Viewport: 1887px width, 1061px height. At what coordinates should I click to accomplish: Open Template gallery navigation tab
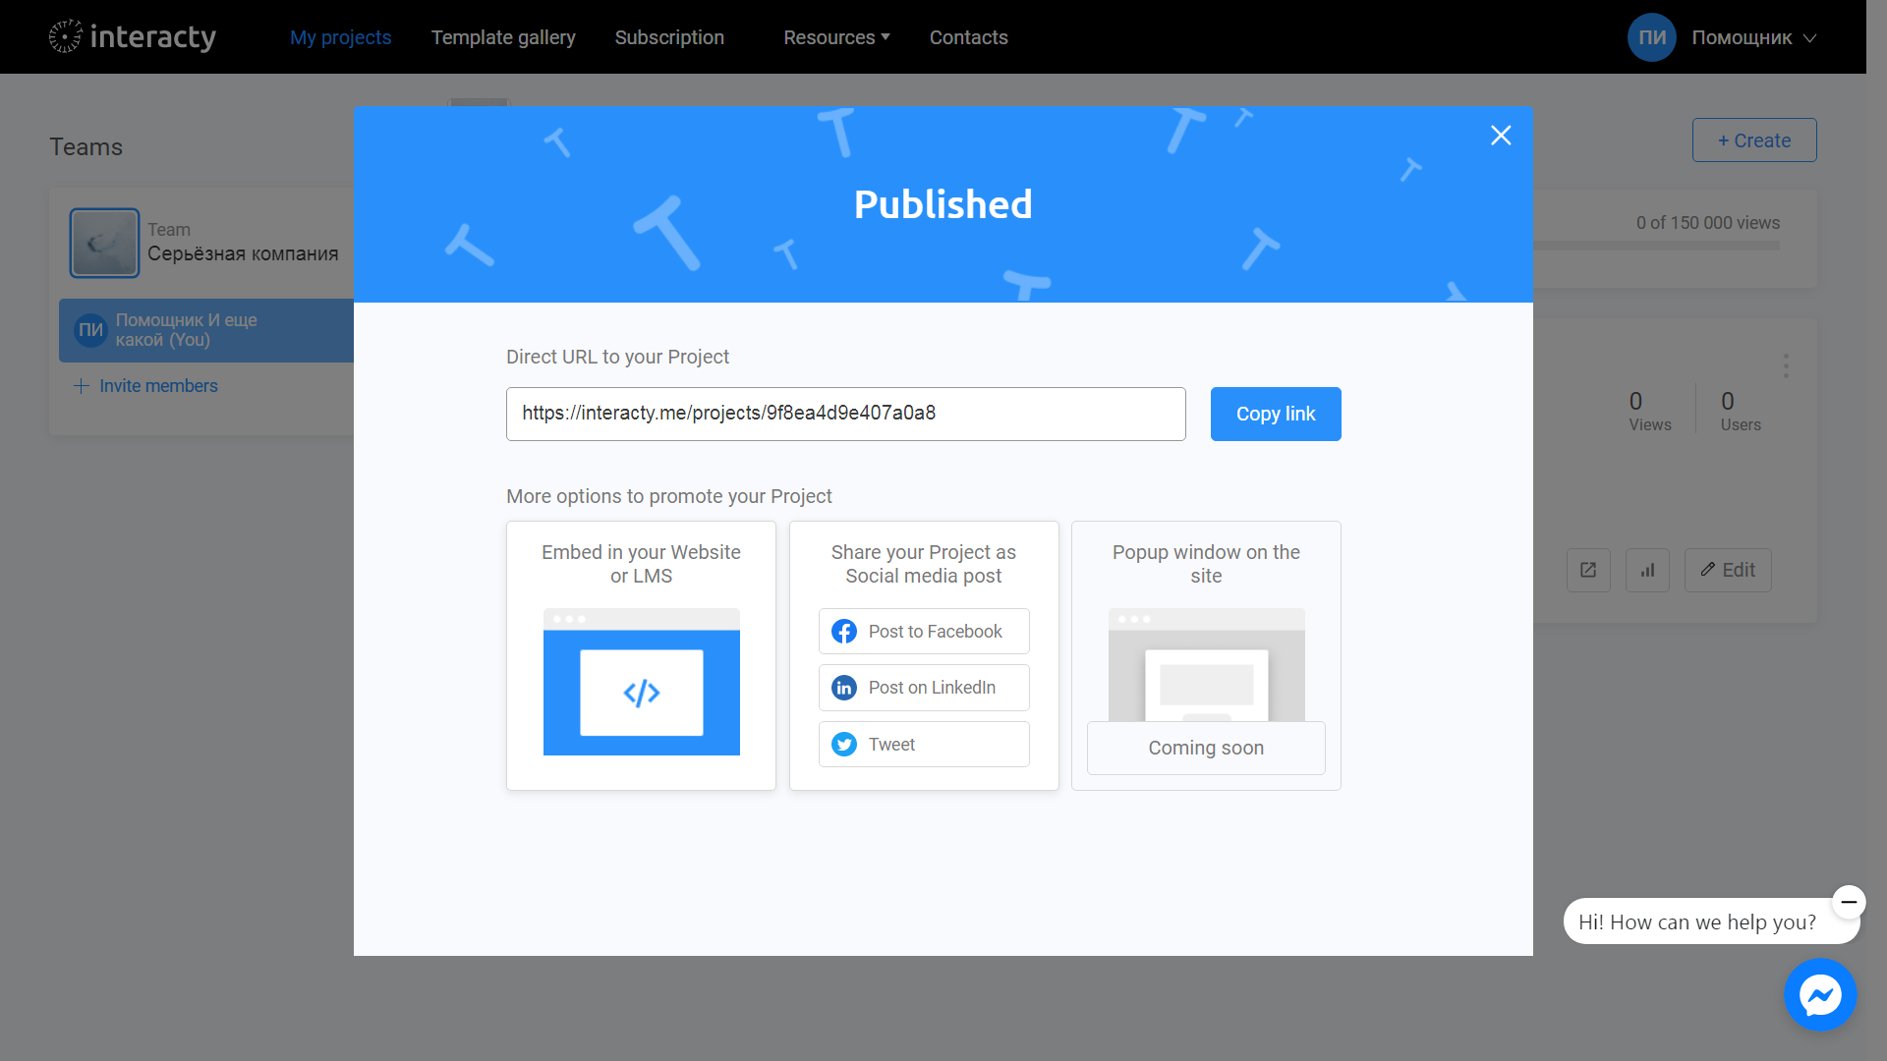point(503,36)
